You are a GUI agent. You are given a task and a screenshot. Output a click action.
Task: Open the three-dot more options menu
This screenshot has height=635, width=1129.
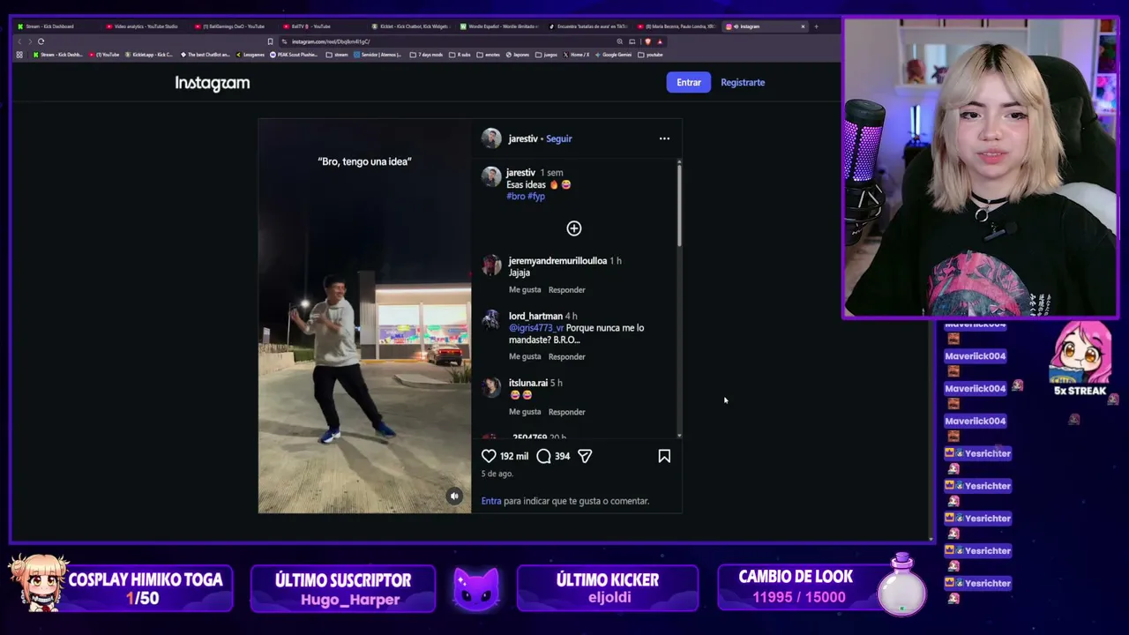point(664,138)
